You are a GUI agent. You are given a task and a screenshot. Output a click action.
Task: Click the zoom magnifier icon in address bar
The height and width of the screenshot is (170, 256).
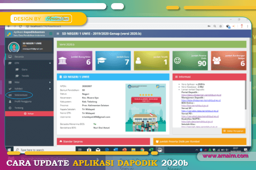(x=215, y=26)
